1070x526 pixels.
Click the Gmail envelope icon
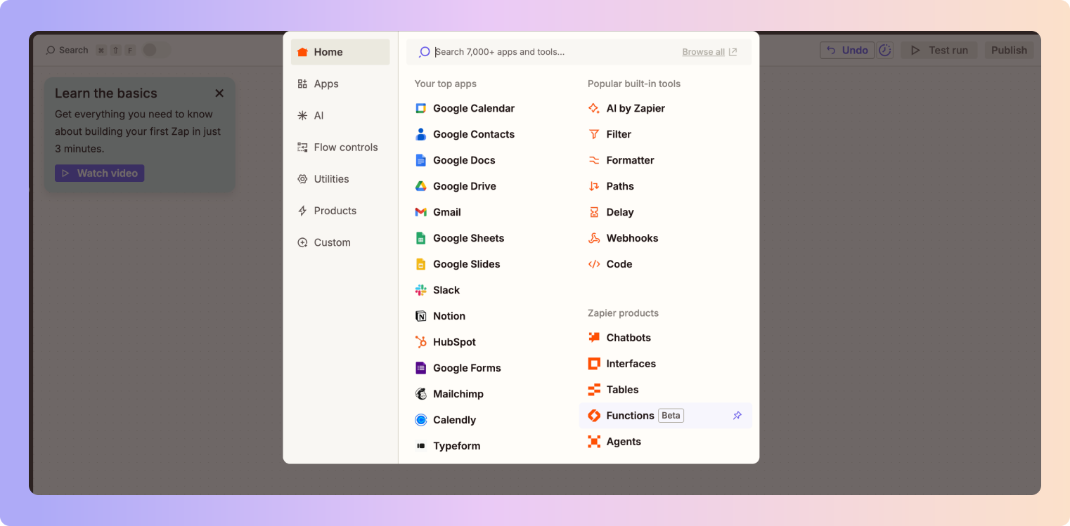[x=421, y=212]
